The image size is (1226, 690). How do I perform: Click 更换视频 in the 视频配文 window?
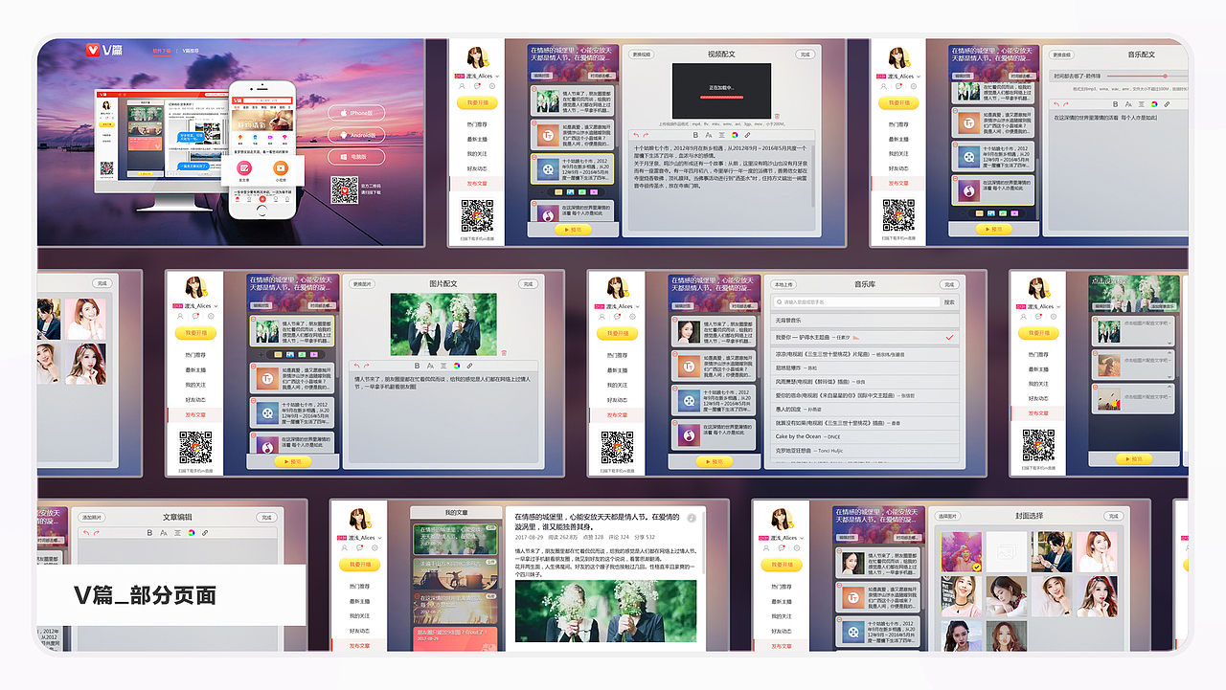click(x=642, y=55)
